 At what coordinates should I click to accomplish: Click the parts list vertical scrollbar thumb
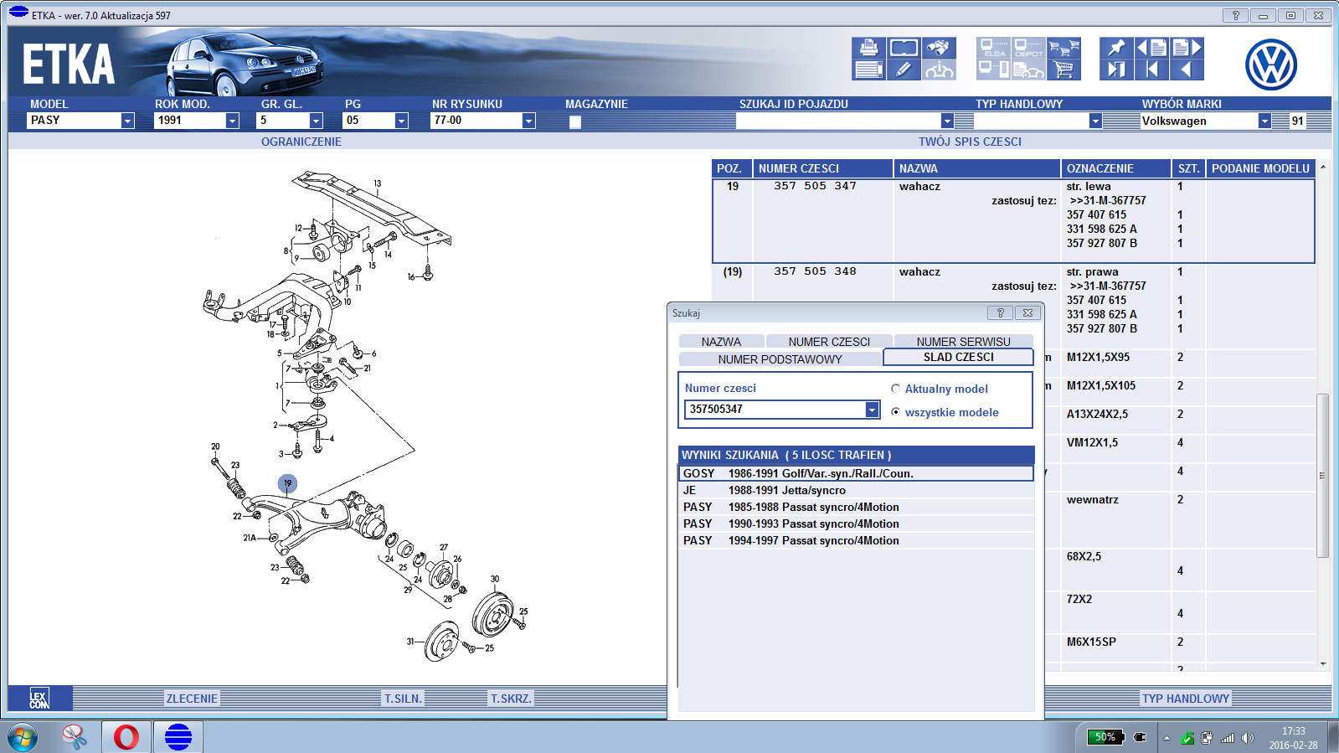pyautogui.click(x=1322, y=475)
